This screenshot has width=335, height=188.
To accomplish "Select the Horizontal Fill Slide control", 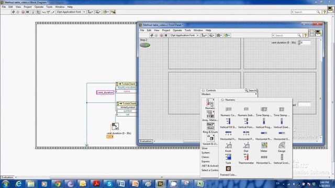I will click(x=228, y=135).
